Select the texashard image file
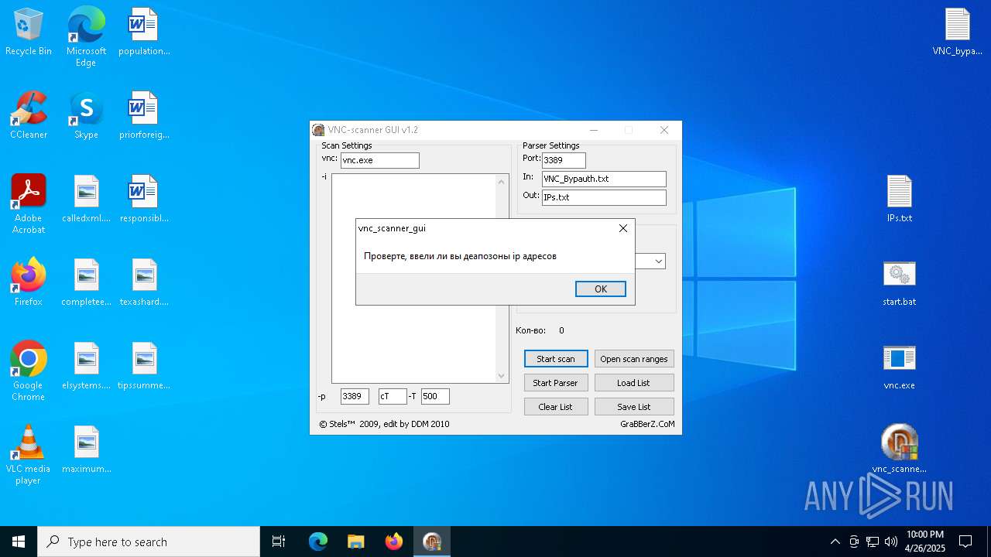Screen dimensions: 991x557 144,283
